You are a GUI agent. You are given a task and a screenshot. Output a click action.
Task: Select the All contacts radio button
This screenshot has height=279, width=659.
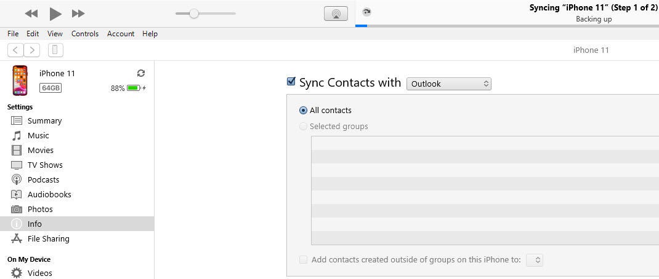pos(303,111)
